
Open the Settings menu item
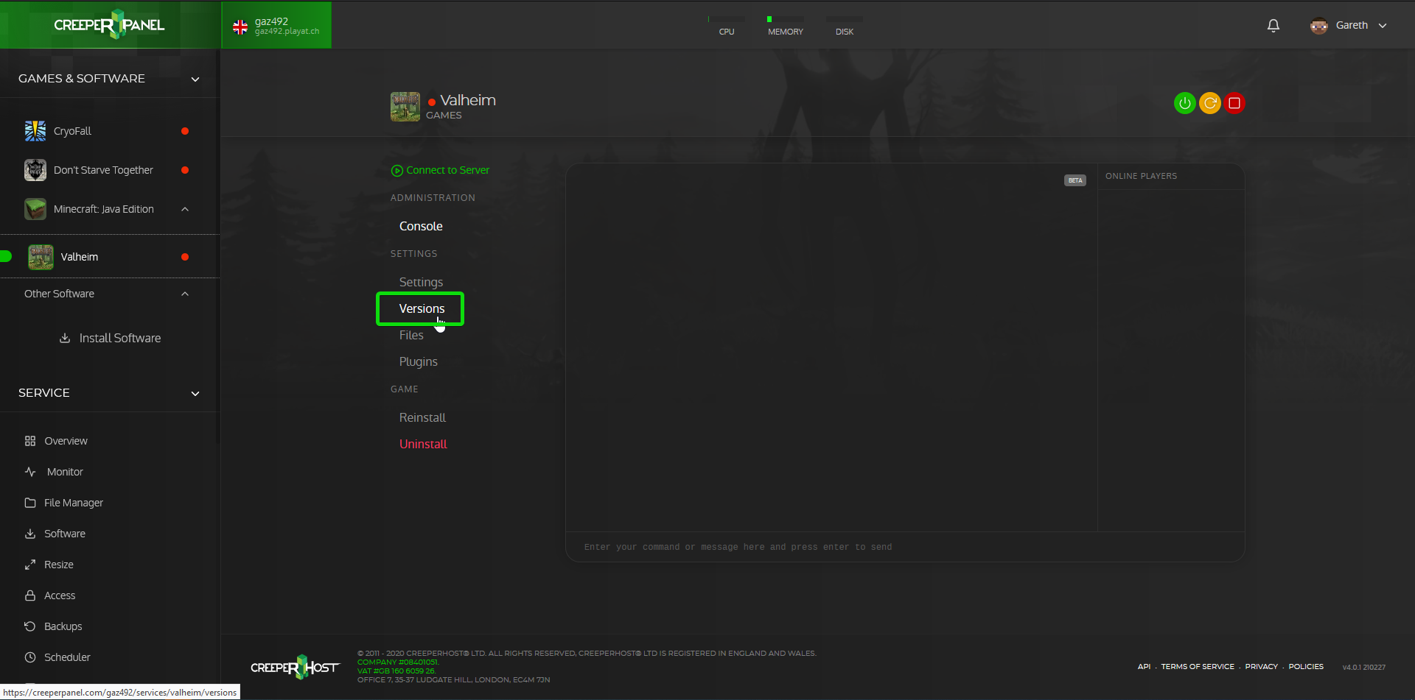[421, 282]
